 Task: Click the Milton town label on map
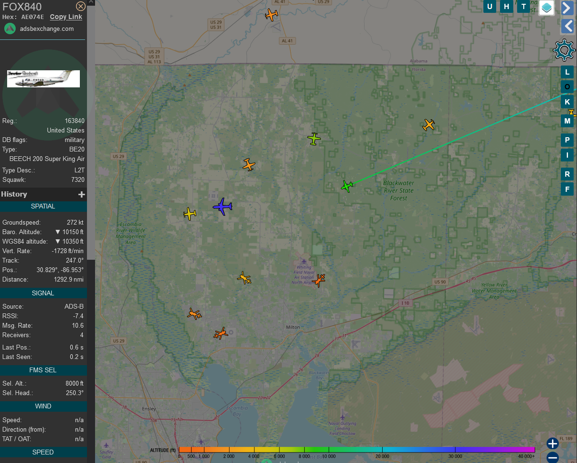293,327
